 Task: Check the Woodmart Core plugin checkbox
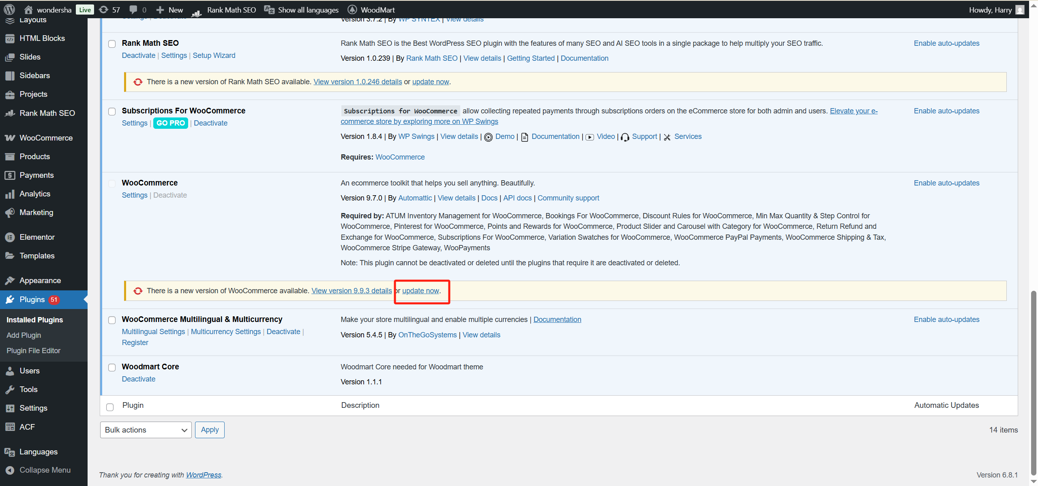(112, 367)
